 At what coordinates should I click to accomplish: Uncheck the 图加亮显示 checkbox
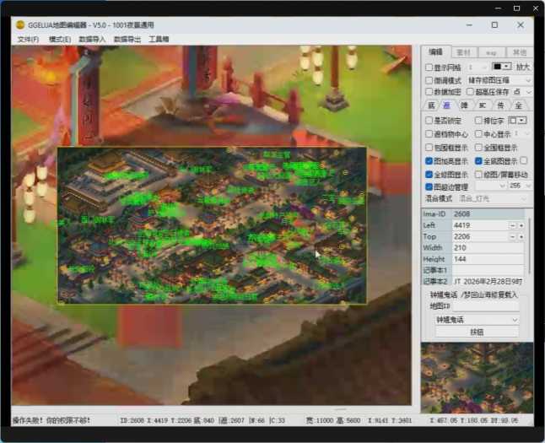pyautogui.click(x=429, y=161)
